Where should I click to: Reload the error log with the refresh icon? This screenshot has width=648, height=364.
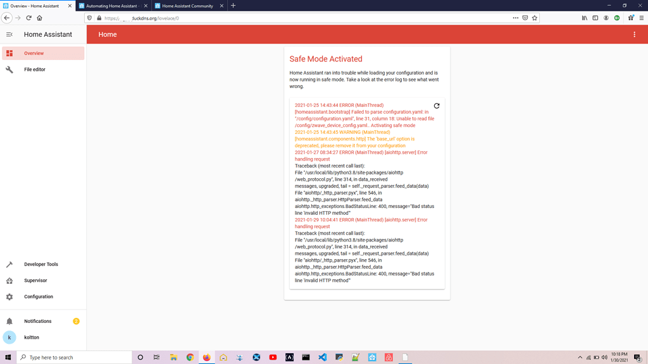point(436,106)
